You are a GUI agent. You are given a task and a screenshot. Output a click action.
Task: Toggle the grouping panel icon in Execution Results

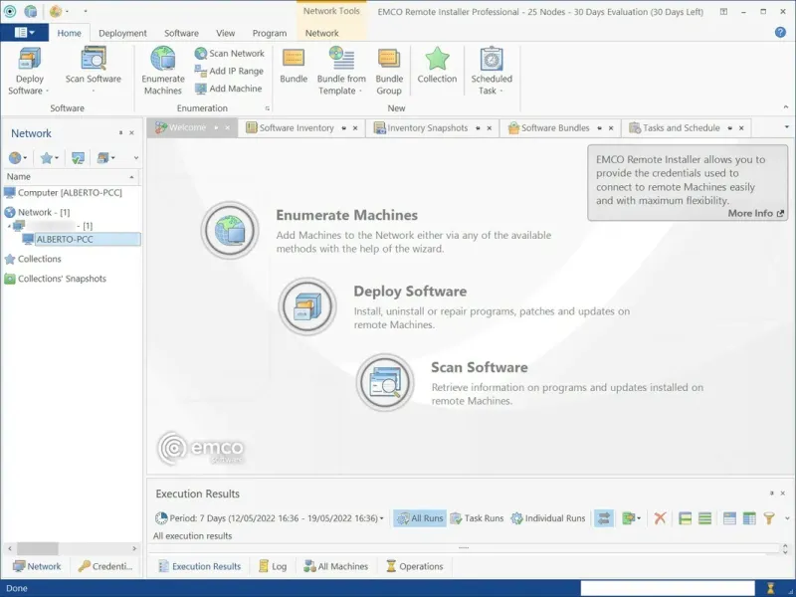[729, 518]
